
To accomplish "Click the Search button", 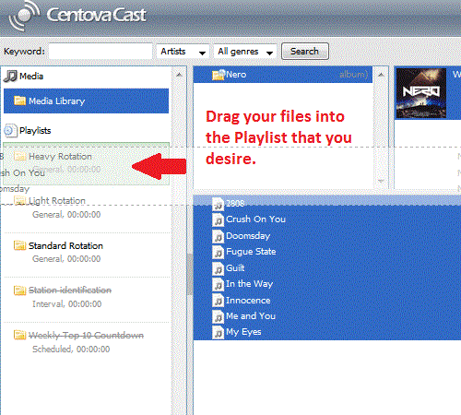I will coord(305,51).
